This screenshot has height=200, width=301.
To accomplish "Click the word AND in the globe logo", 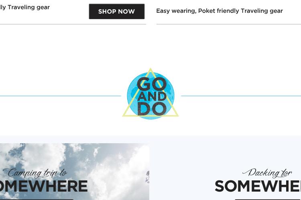I will (x=152, y=96).
